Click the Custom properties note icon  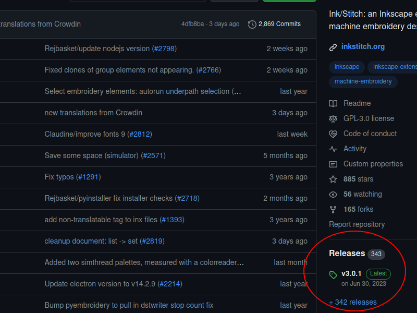[x=333, y=164]
